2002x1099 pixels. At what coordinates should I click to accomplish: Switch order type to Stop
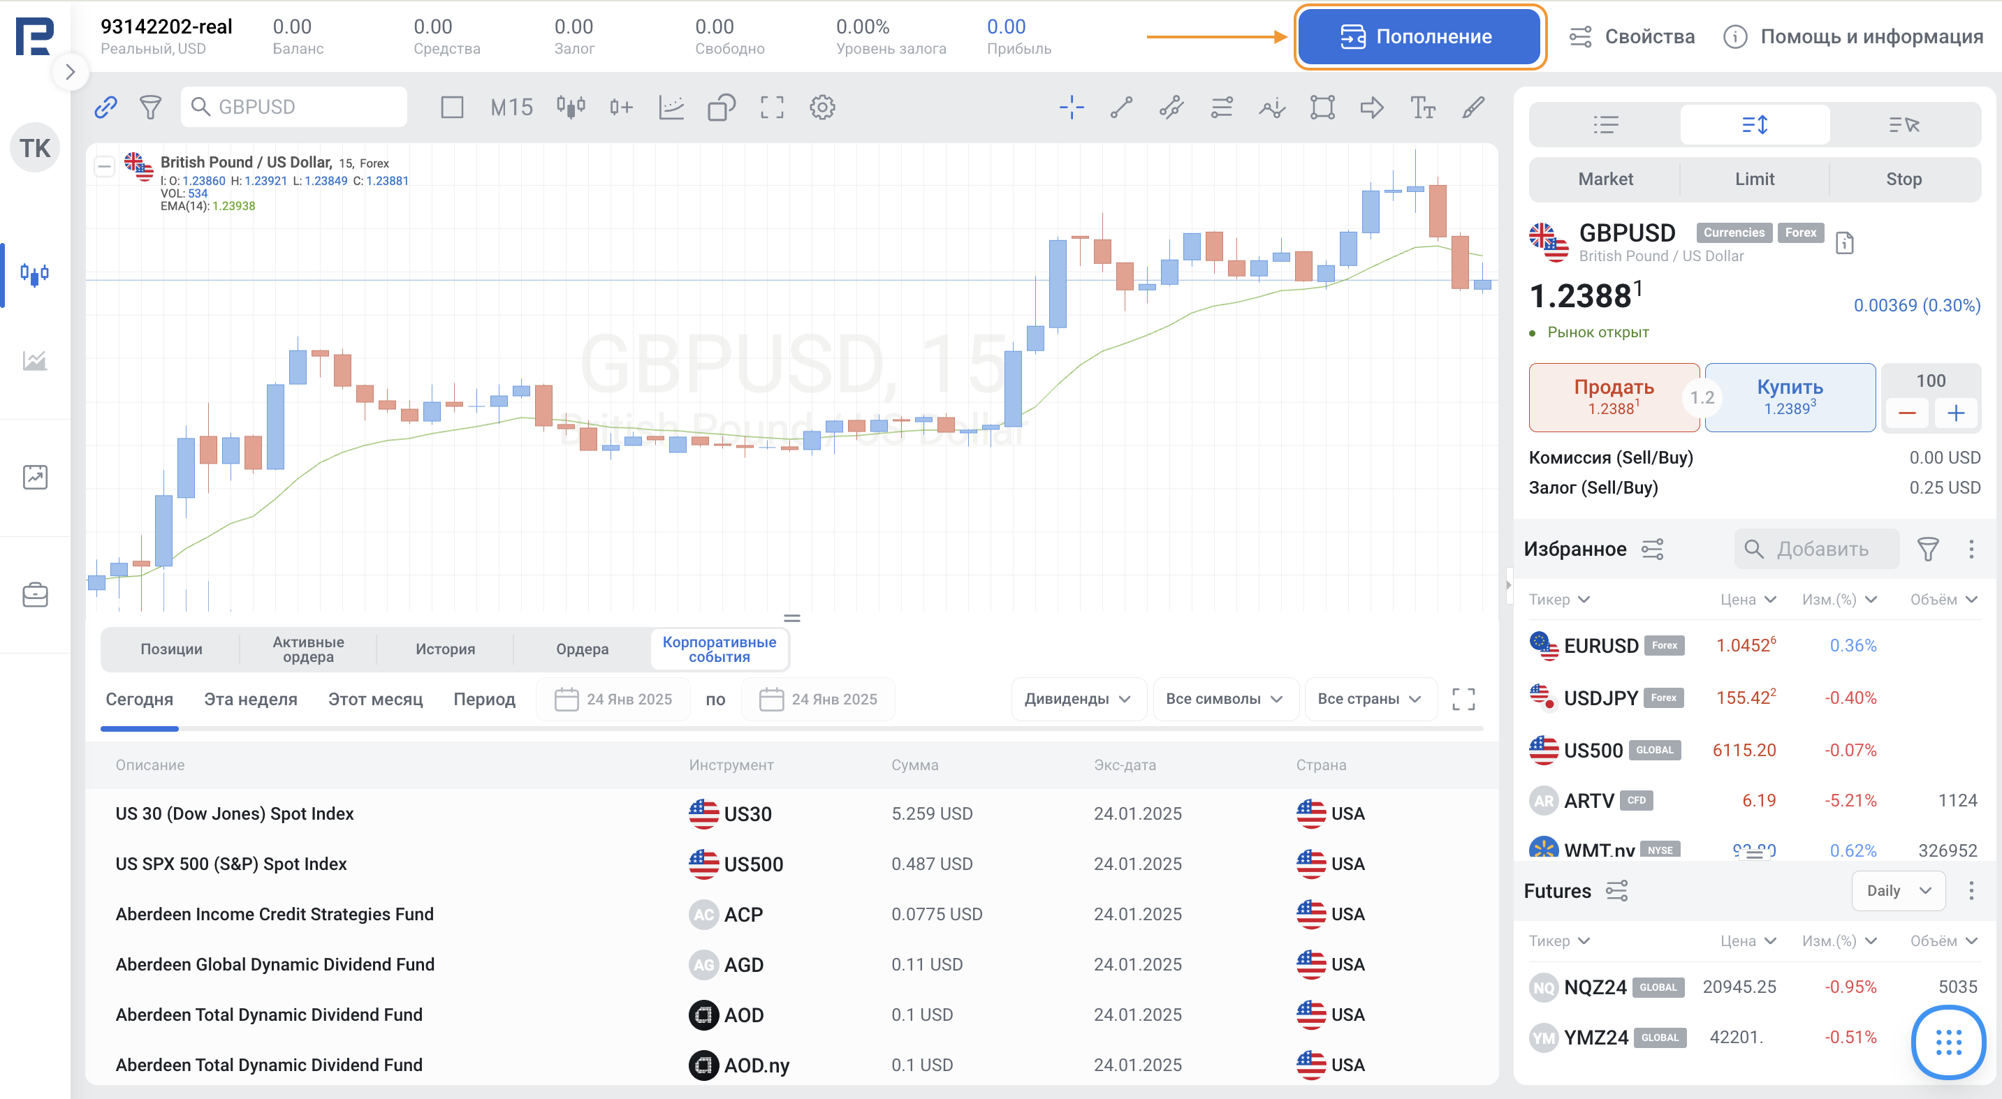[1904, 179]
